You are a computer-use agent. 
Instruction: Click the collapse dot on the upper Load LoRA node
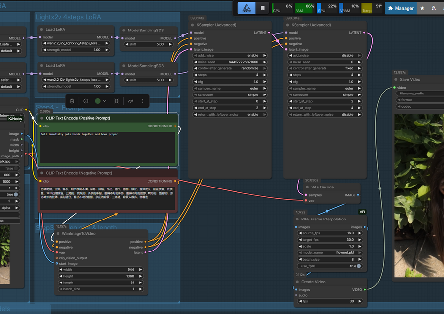42,29
